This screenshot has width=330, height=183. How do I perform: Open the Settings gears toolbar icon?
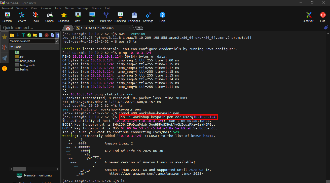pos(148,17)
